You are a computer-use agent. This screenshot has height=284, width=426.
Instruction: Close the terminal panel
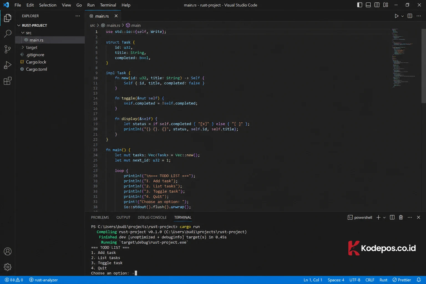(419, 217)
